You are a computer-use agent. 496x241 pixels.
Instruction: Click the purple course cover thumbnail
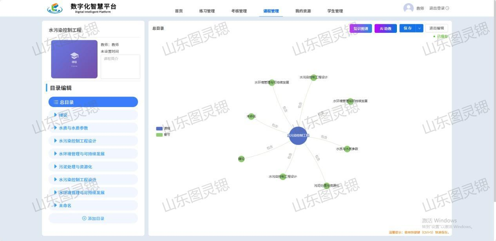[74, 59]
